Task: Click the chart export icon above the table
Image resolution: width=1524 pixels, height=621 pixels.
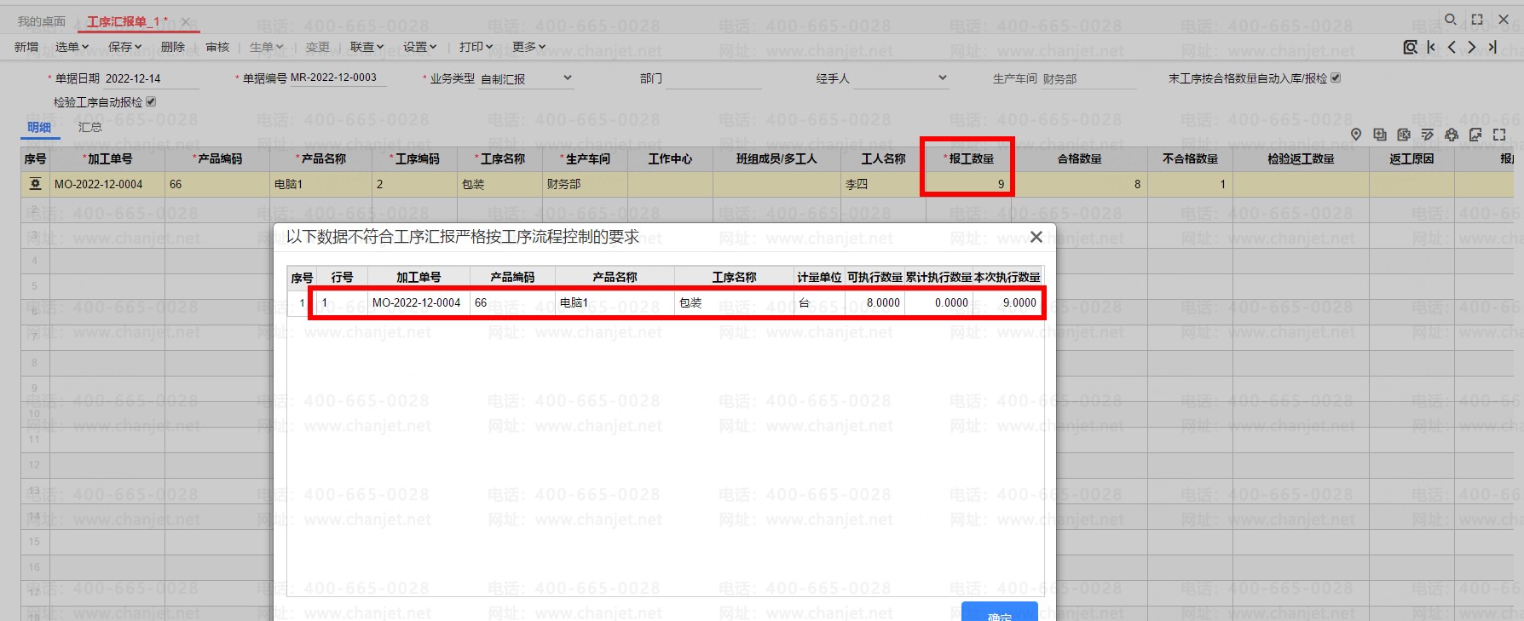Action: pyautogui.click(x=1475, y=135)
